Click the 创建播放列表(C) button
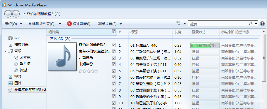The image size is (267, 109). coord(42,24)
